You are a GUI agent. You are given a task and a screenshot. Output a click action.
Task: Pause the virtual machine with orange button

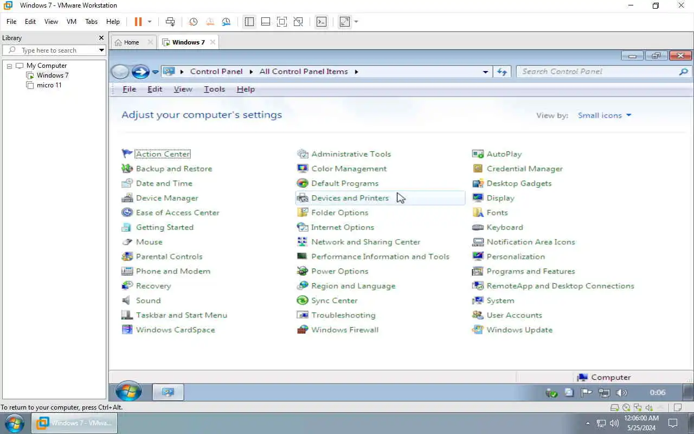click(x=138, y=22)
